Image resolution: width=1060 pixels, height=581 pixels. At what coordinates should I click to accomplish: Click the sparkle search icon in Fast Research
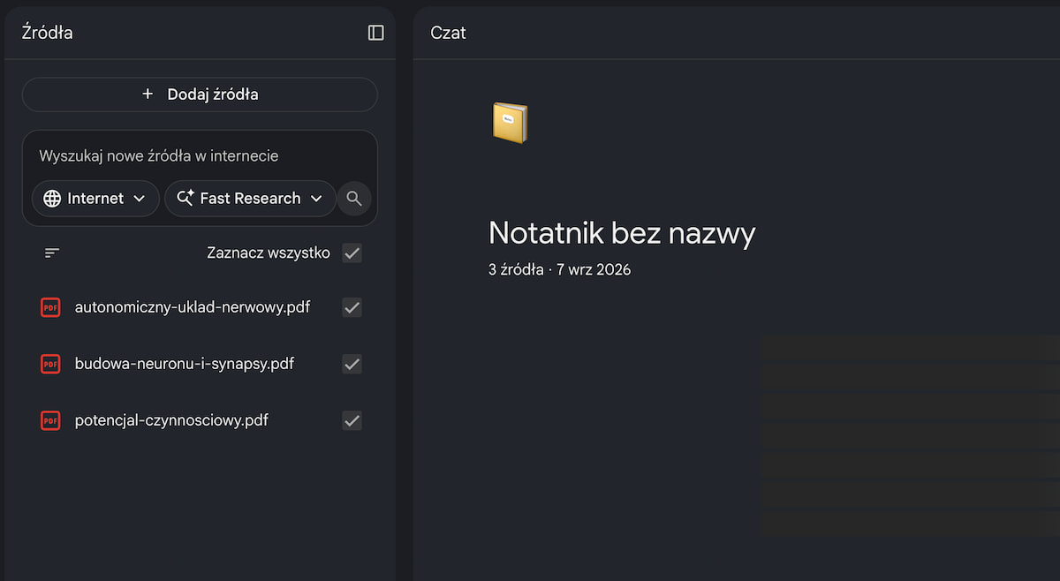point(185,199)
